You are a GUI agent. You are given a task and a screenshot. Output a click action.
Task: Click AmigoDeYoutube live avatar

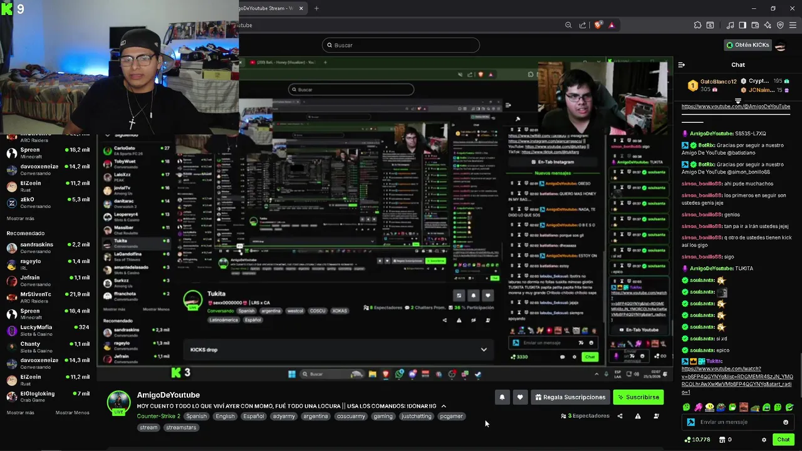[118, 403]
